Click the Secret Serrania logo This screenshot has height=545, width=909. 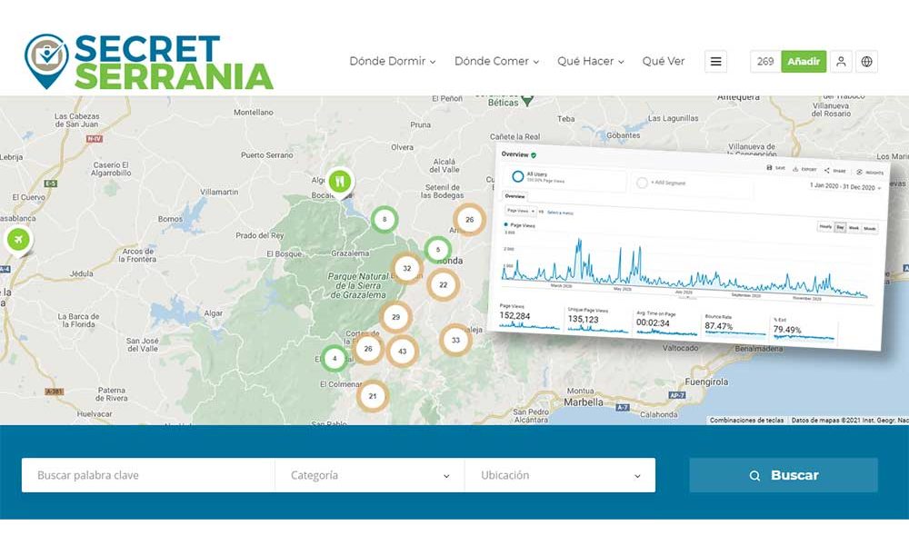point(149,62)
